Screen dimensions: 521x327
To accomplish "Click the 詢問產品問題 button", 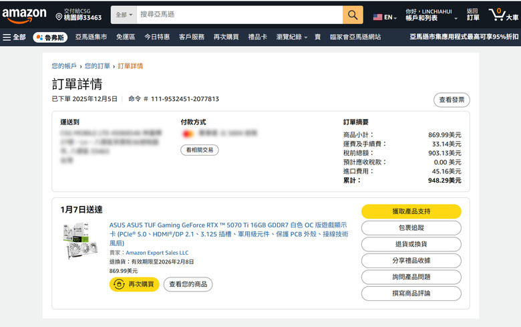I will click(411, 277).
